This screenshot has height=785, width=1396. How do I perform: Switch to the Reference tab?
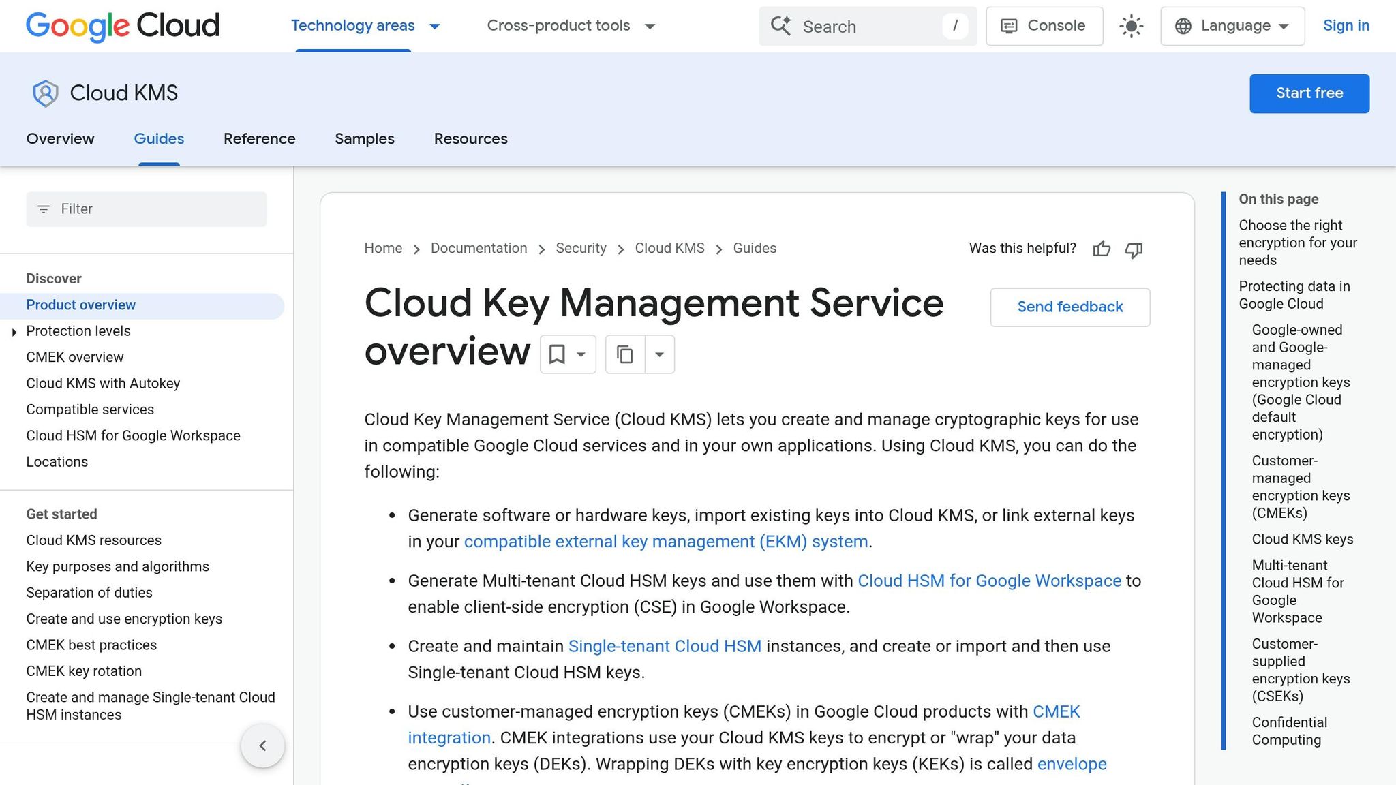click(x=260, y=139)
